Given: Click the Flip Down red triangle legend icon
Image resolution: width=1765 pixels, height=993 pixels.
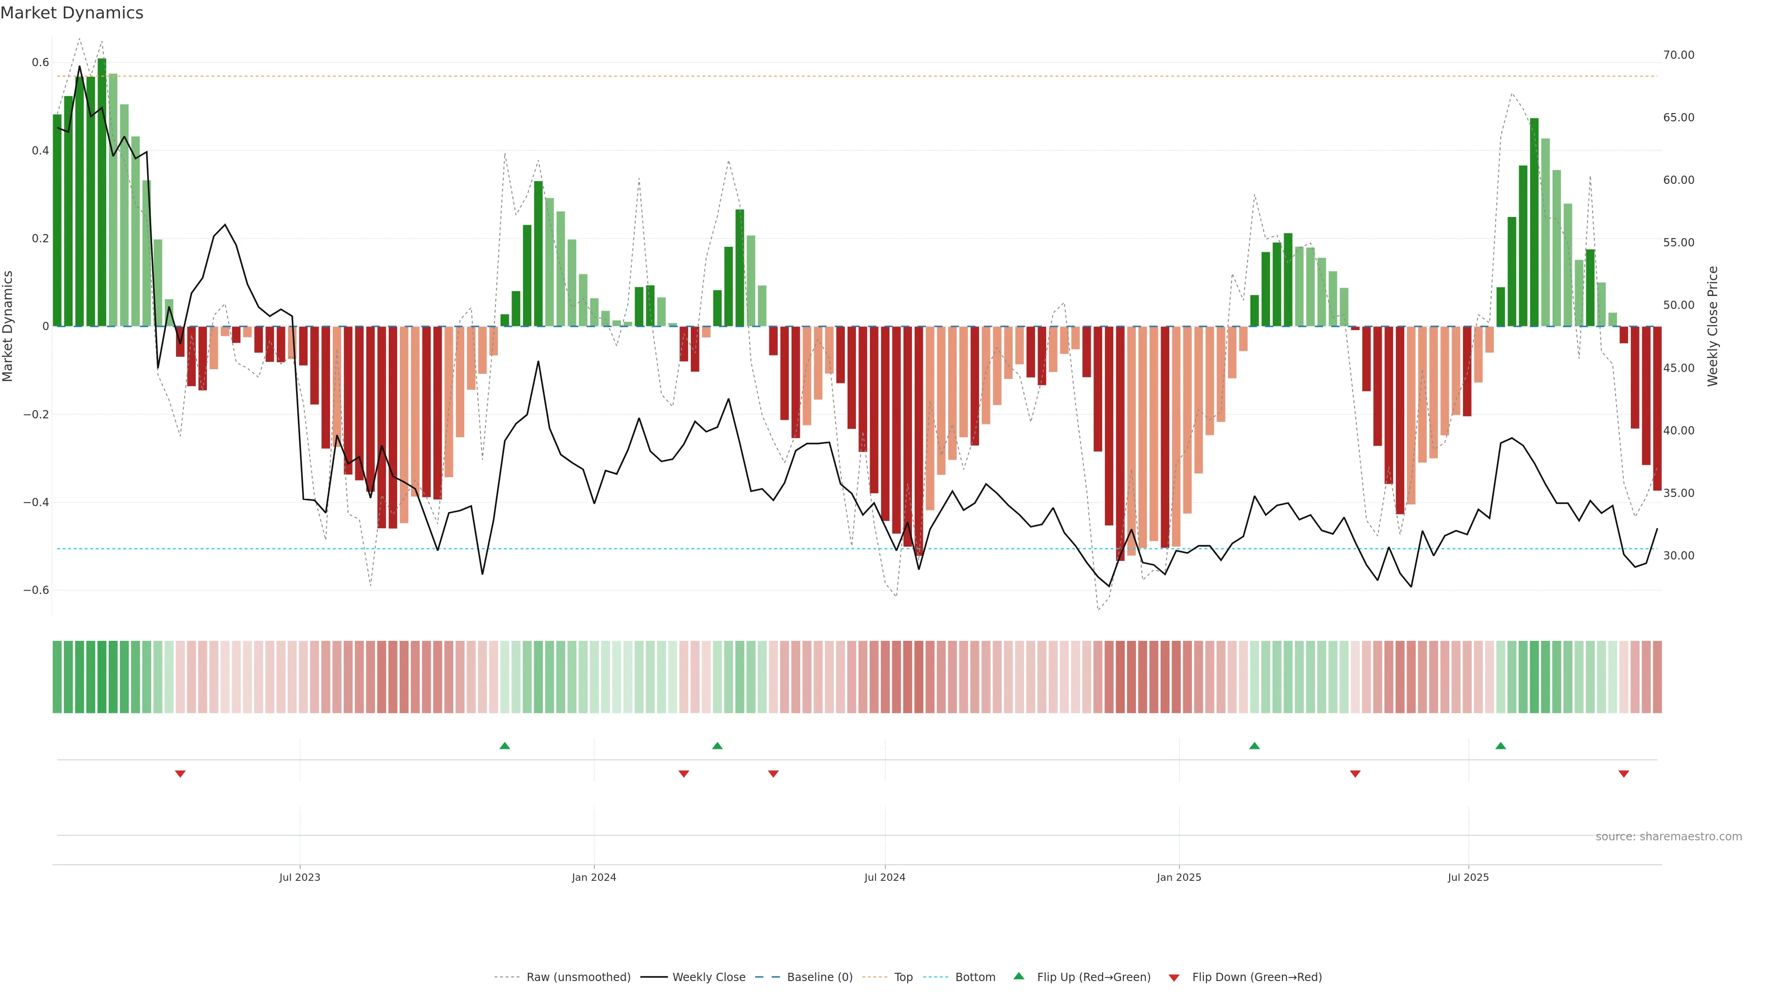Looking at the screenshot, I should pos(1174,977).
